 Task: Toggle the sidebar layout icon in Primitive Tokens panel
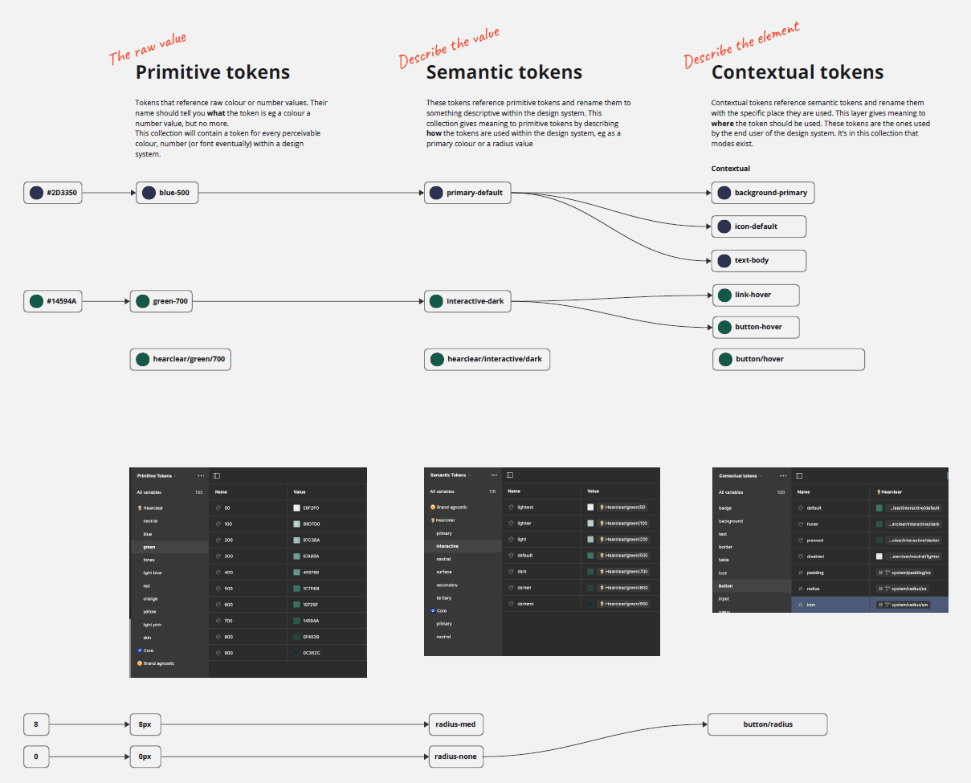click(x=217, y=475)
